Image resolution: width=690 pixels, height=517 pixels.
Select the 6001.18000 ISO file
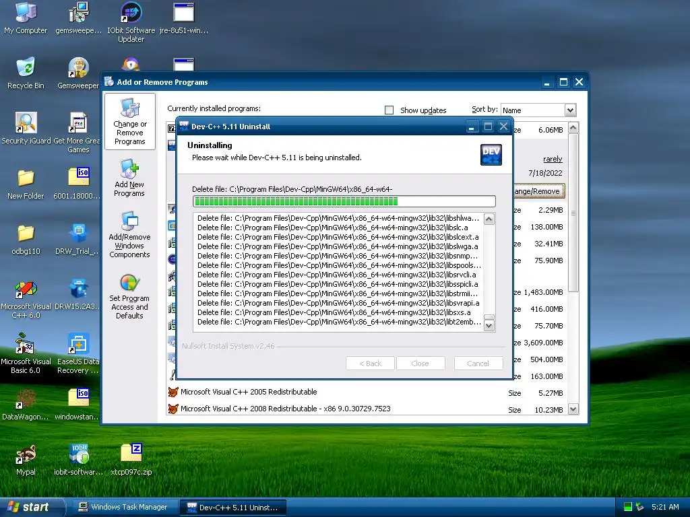[x=78, y=184]
